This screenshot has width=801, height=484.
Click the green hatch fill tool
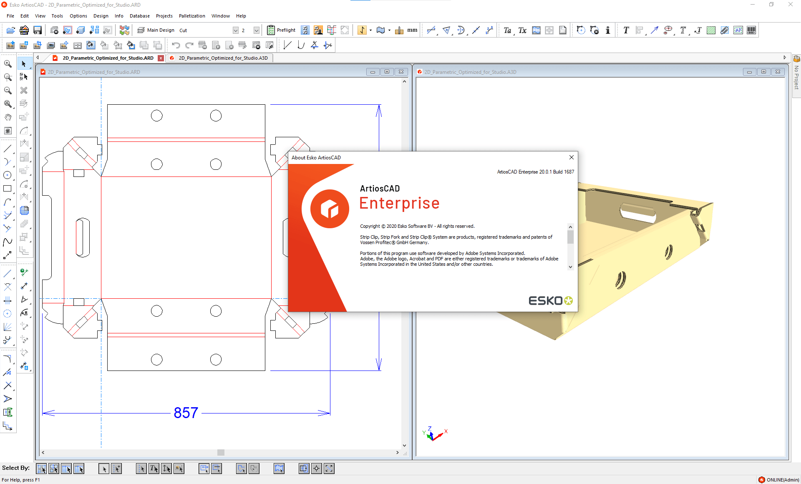click(711, 30)
